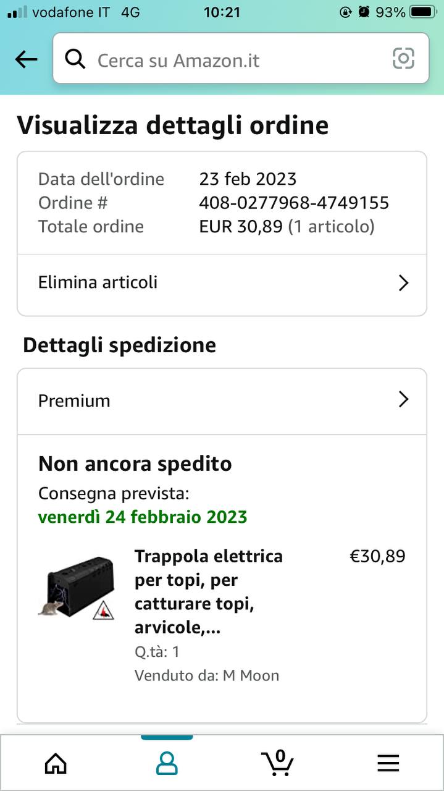Open the Elimina articoli row

pos(222,283)
